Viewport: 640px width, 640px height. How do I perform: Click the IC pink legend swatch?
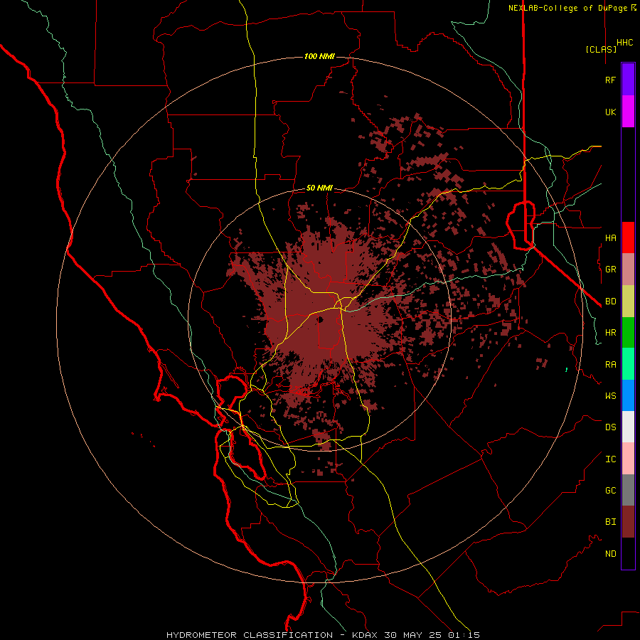pyautogui.click(x=628, y=459)
